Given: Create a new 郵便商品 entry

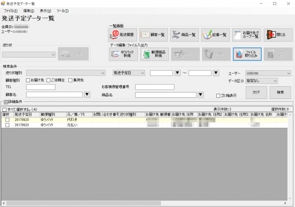Looking at the screenshot, I should click(x=154, y=54).
